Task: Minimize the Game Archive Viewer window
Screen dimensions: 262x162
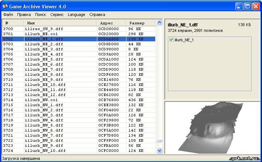Action: click(x=239, y=7)
